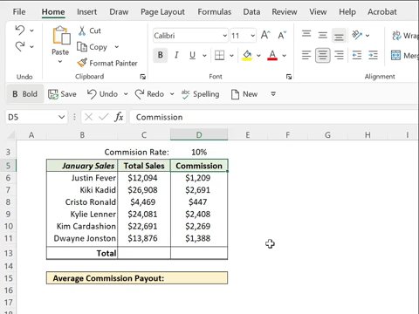Open the font name Calibri dropdown
The image size is (419, 314).
[x=225, y=36]
